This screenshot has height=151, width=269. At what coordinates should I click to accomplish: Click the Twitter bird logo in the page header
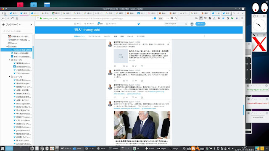pyautogui.click(x=139, y=24)
